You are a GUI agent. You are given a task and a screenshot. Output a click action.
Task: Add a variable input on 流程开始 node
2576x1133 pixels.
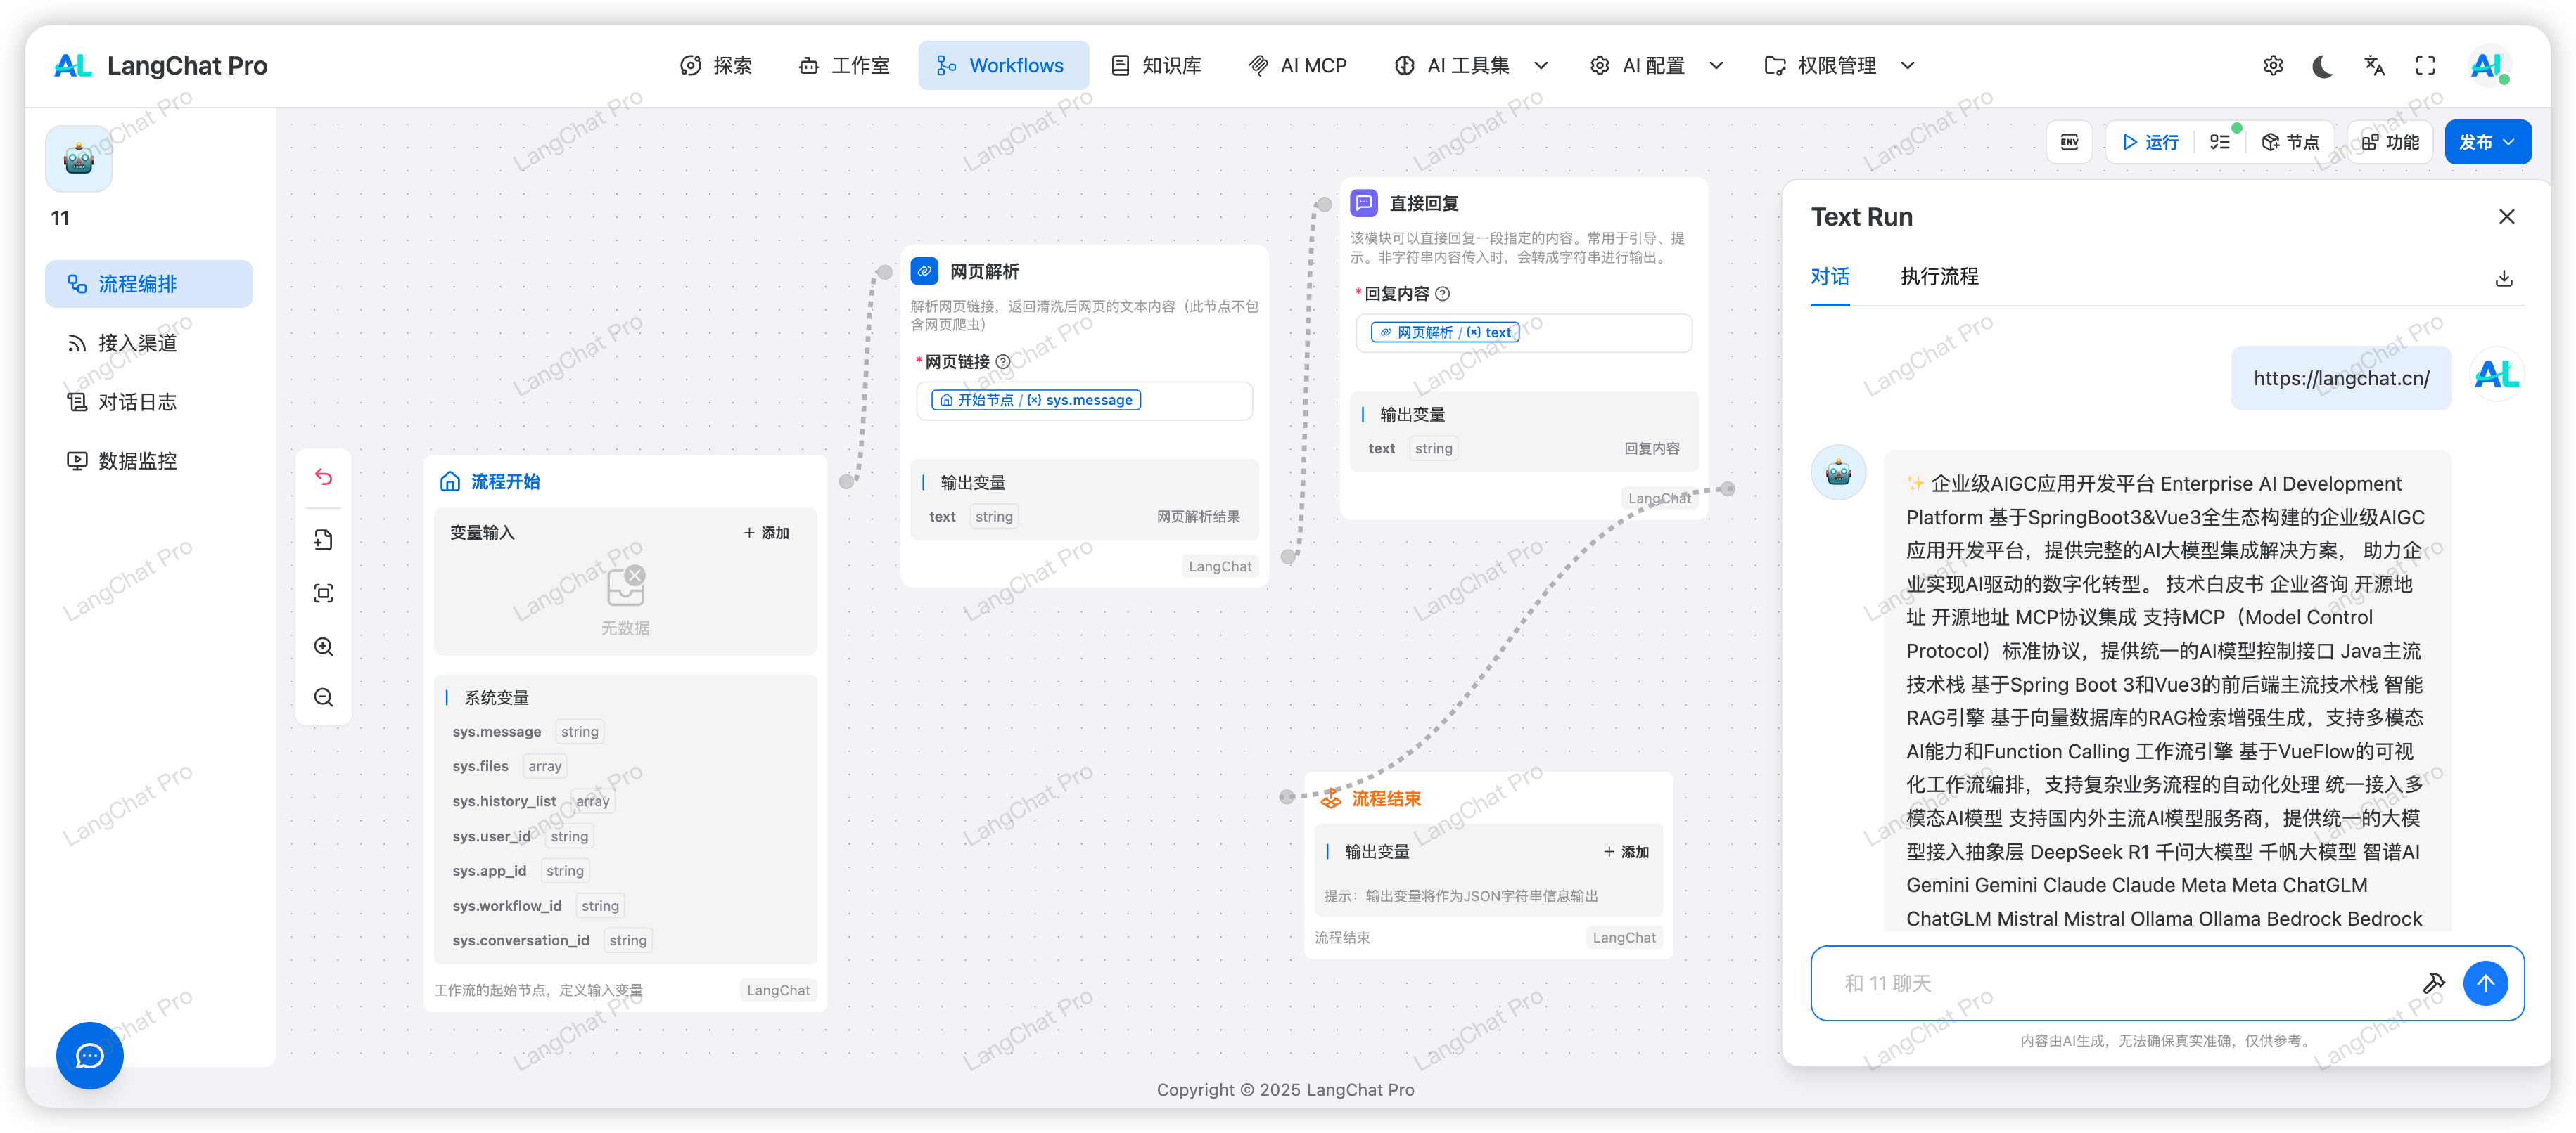tap(764, 533)
